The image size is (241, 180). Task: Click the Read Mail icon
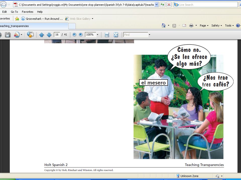pos(184,25)
